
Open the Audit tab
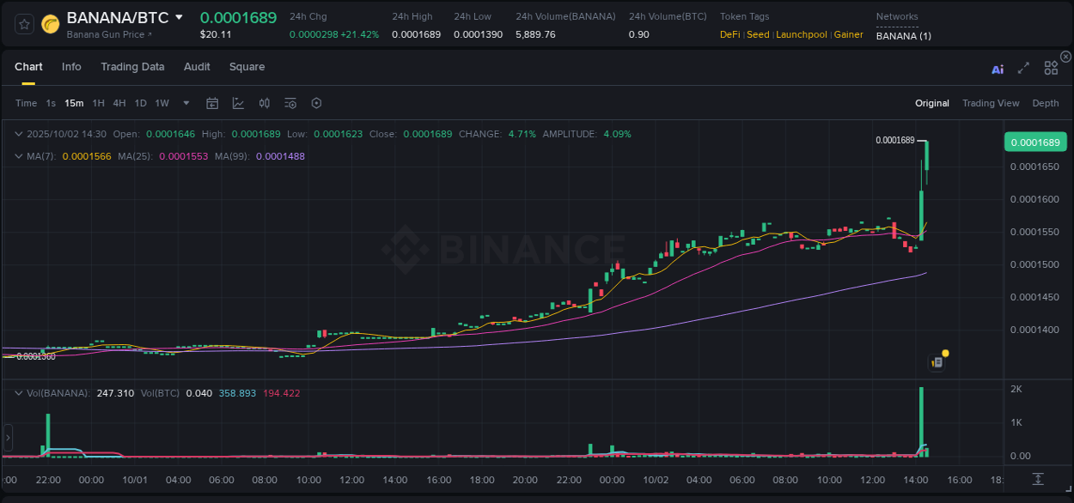(197, 67)
